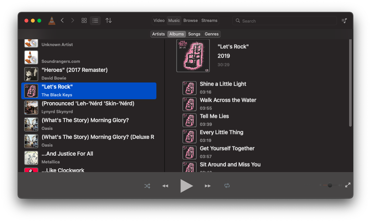
Task: Open the Video tab
Action: [x=159, y=21]
